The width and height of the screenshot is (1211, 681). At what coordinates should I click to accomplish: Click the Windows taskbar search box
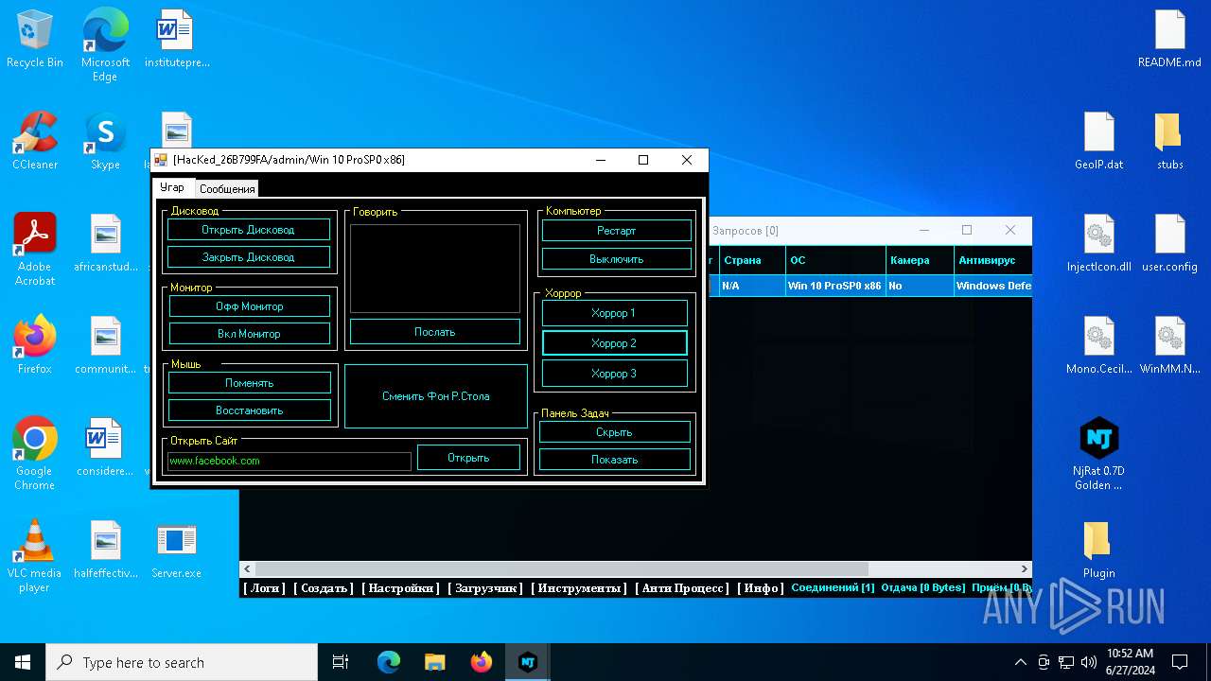[x=182, y=662]
